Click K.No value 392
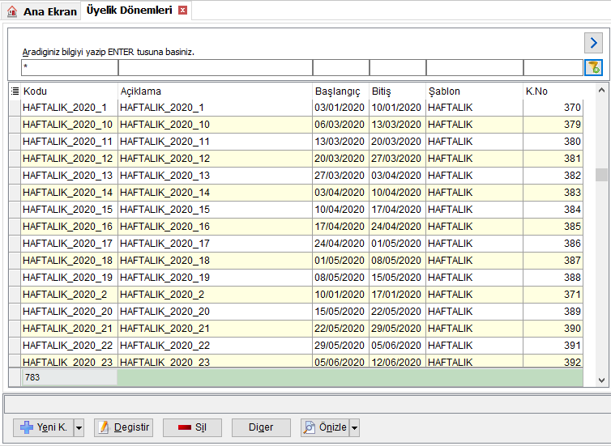 [x=553, y=362]
